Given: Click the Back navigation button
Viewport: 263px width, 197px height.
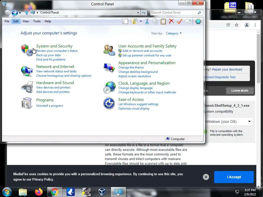Looking at the screenshot, I should [7, 13].
